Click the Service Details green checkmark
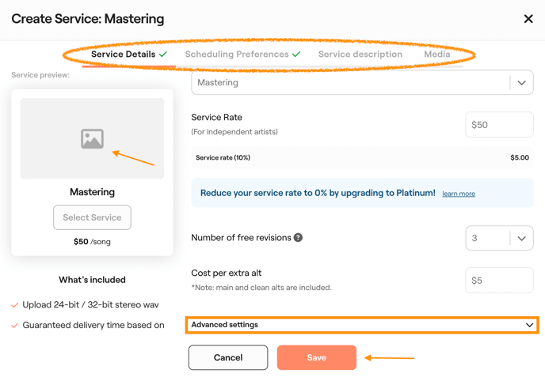This screenshot has height=381, width=545. tap(163, 55)
